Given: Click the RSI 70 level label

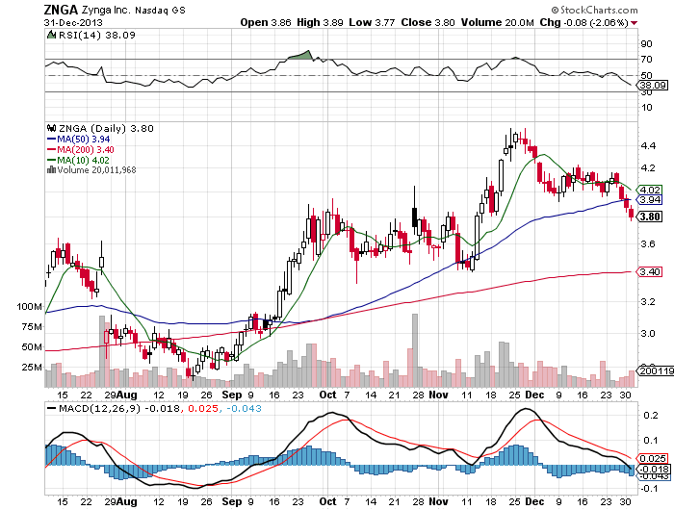Looking at the screenshot, I should [646, 60].
